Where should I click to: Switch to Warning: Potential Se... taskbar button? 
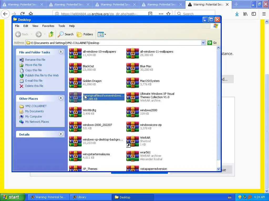tap(49, 197)
